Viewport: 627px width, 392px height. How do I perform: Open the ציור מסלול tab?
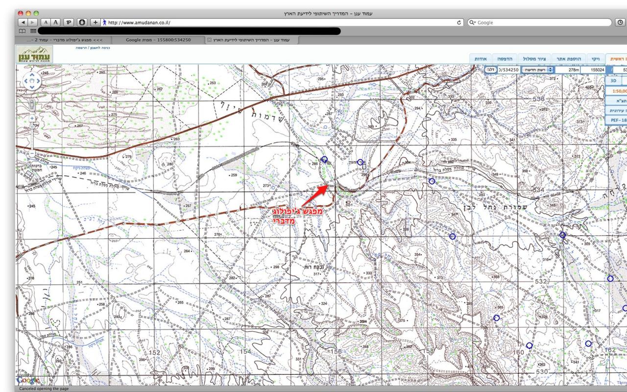coord(535,58)
